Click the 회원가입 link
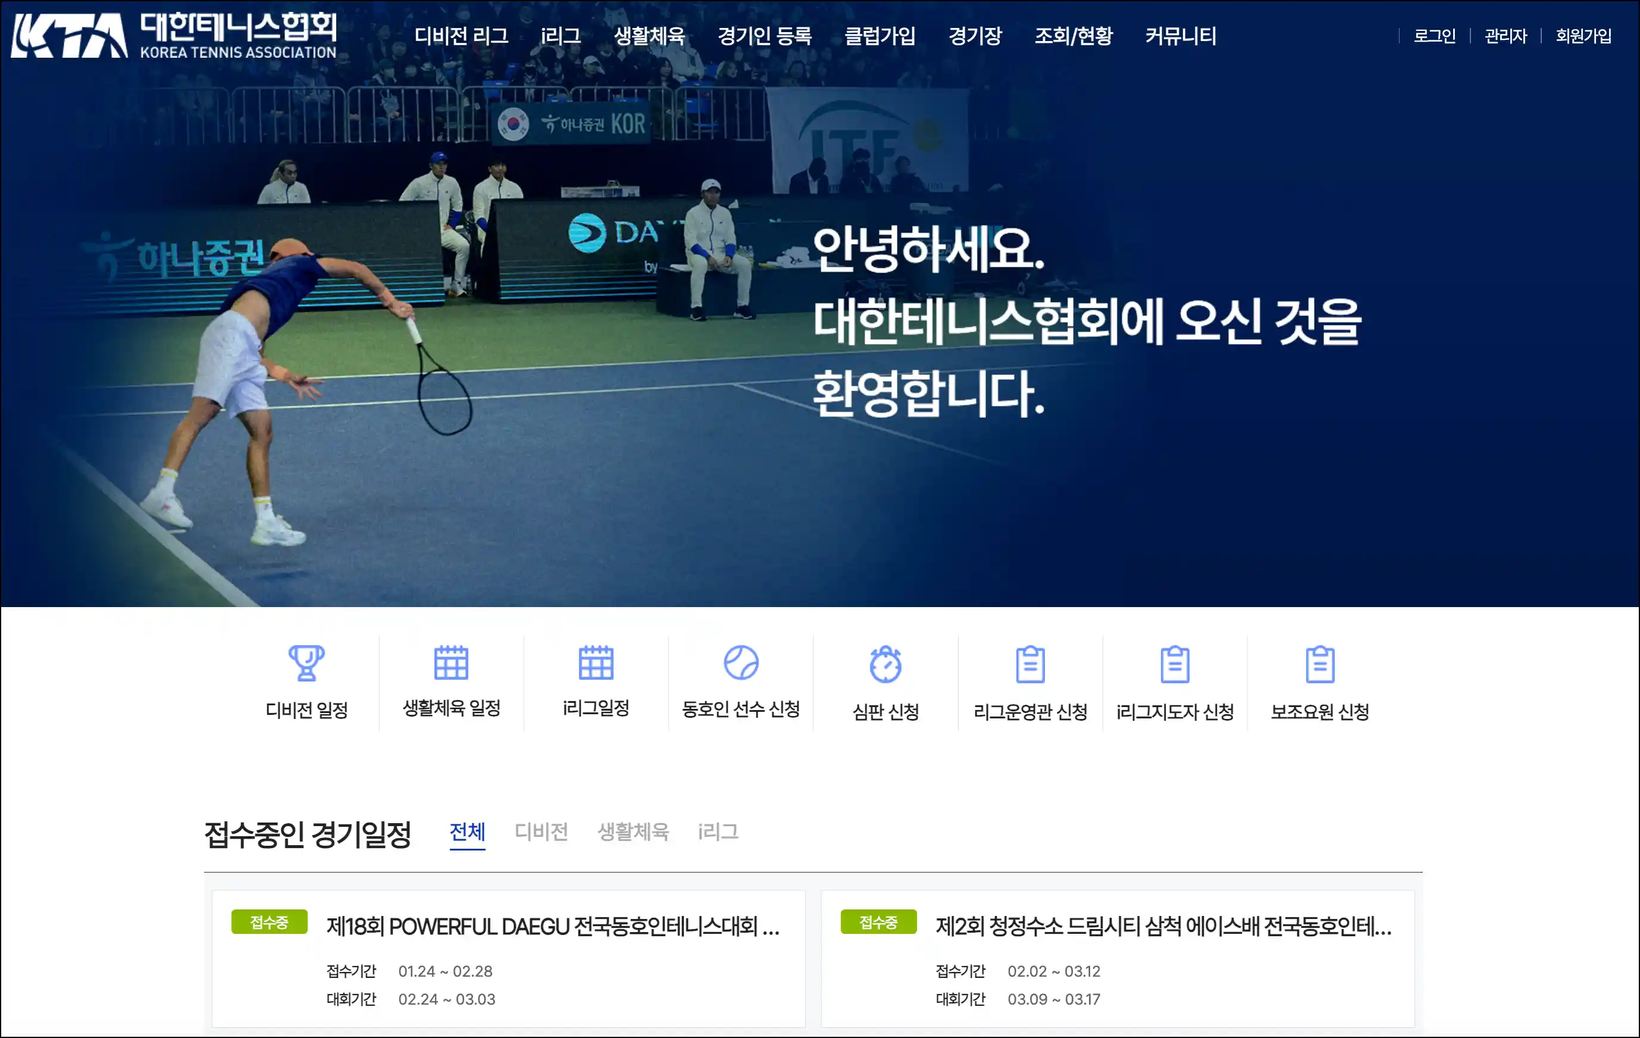The width and height of the screenshot is (1640, 1038). click(1583, 36)
